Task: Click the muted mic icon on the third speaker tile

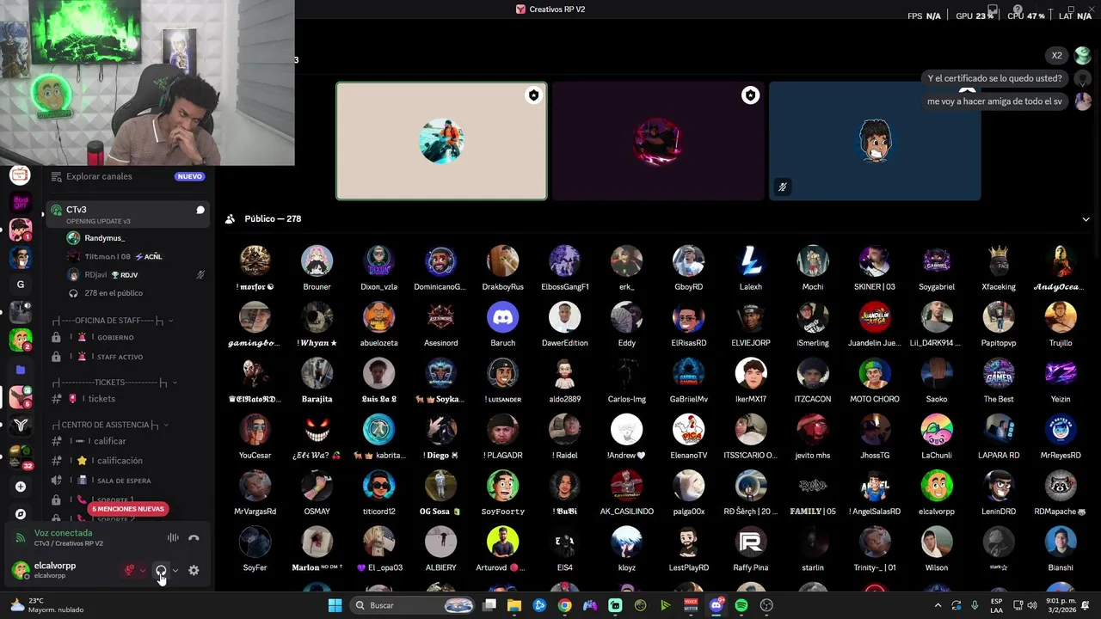Action: pos(783,187)
